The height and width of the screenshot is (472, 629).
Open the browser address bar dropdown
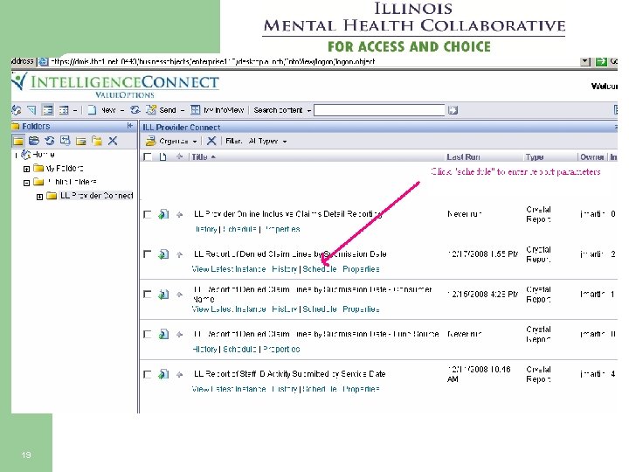585,61
